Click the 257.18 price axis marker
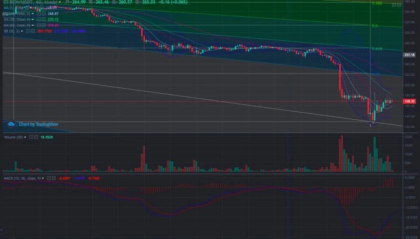The width and height of the screenshot is (420, 239). click(410, 55)
